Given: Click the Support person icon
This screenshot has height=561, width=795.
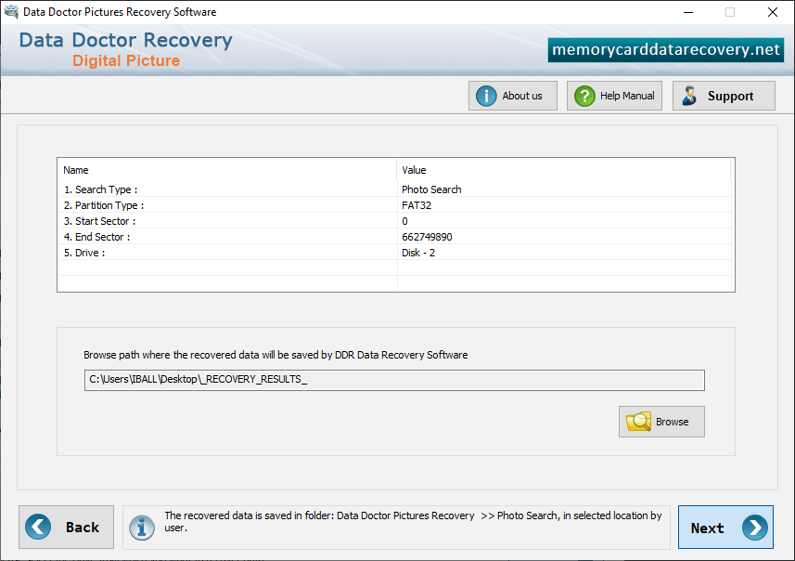Looking at the screenshot, I should (x=689, y=96).
